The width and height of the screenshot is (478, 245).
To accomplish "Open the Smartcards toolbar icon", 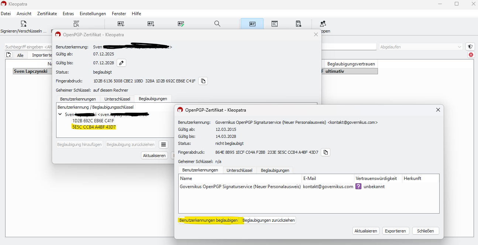I will coord(298,24).
